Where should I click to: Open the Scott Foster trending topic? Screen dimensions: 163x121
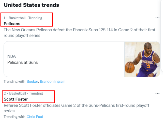point(16,99)
